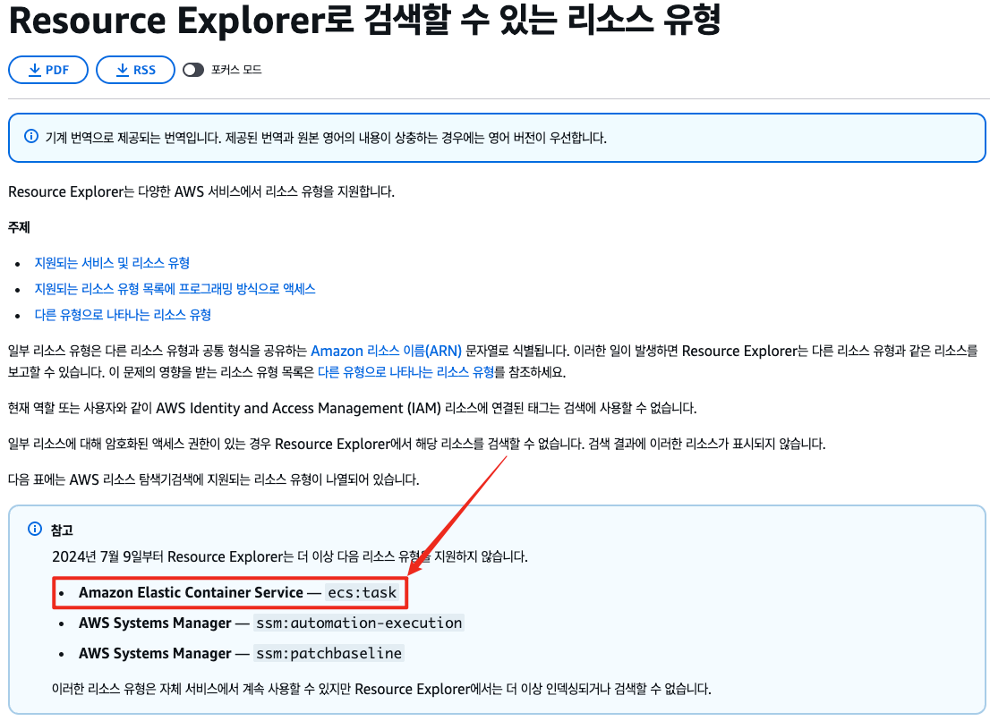Download the page as PDF
The width and height of the screenshot is (990, 721).
pos(48,70)
